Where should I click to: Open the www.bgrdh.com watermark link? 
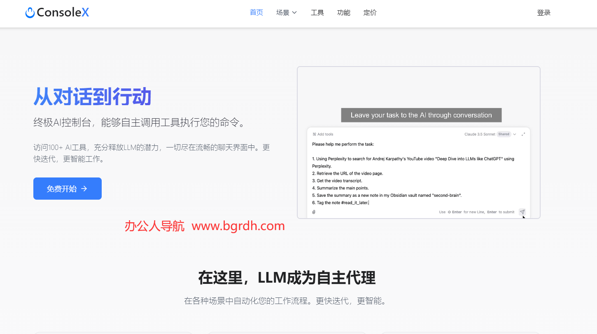(x=238, y=226)
